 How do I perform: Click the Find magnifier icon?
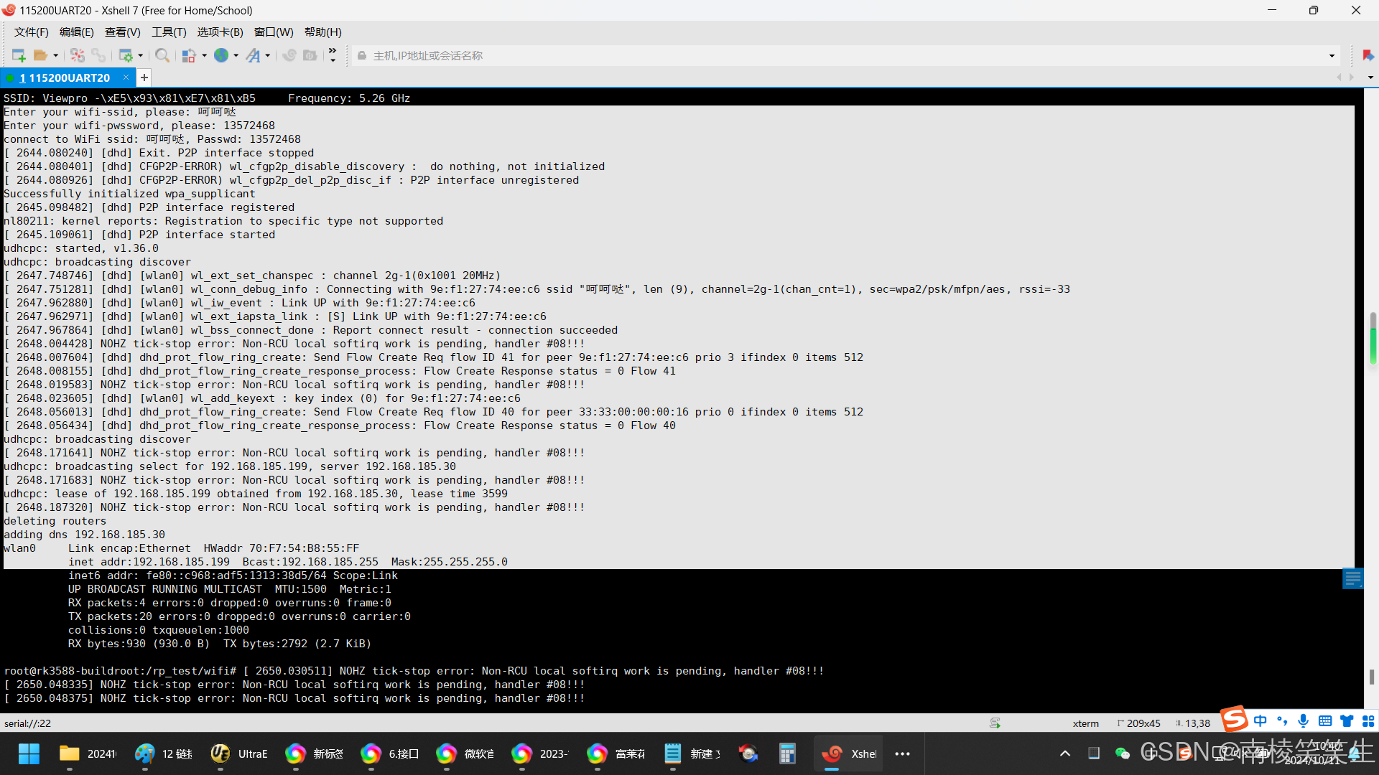tap(162, 55)
